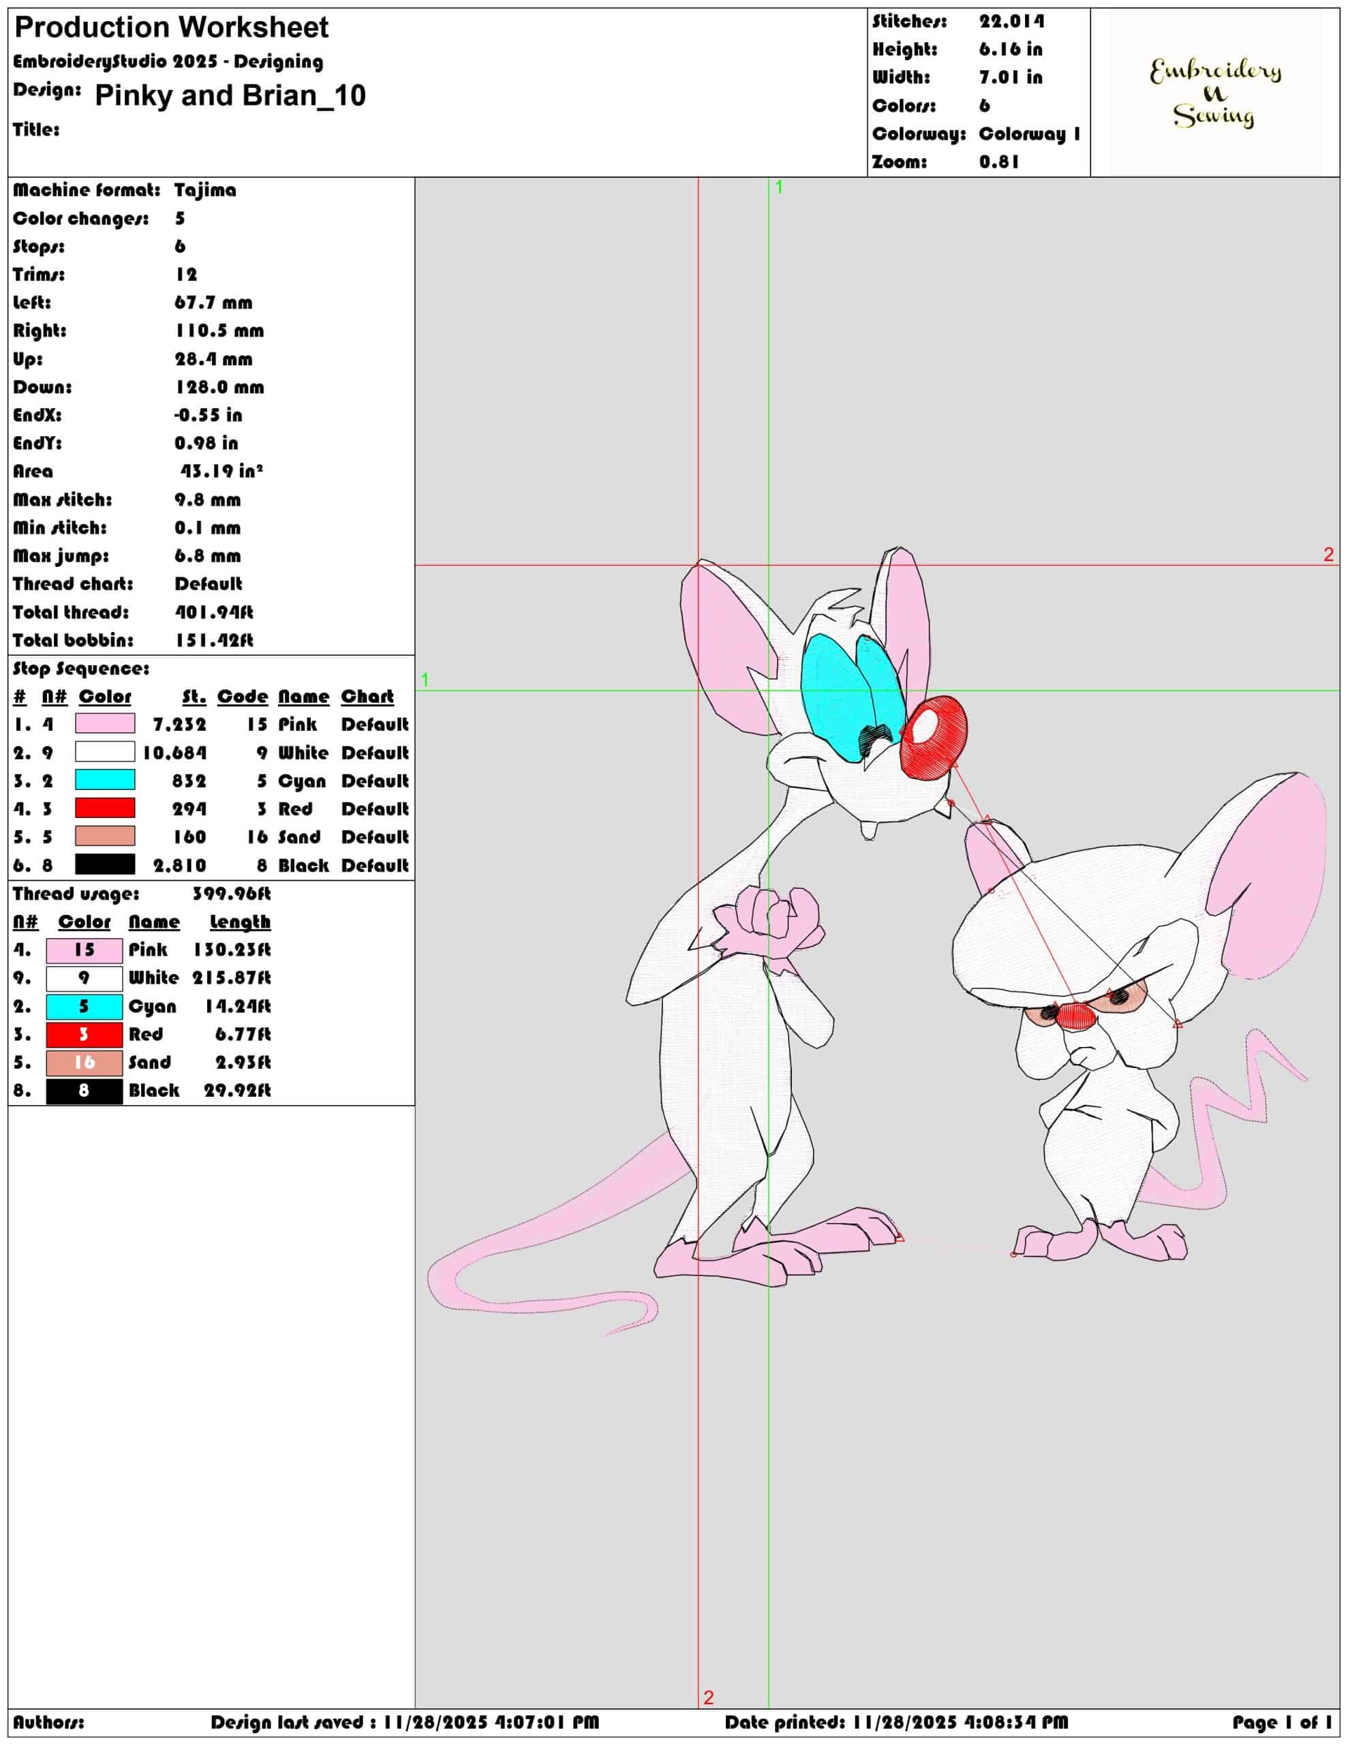The height and width of the screenshot is (1745, 1348).
Task: Click the St. column header
Action: (x=194, y=697)
